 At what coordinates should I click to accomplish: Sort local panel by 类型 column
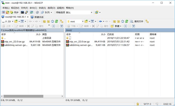point(52,34)
